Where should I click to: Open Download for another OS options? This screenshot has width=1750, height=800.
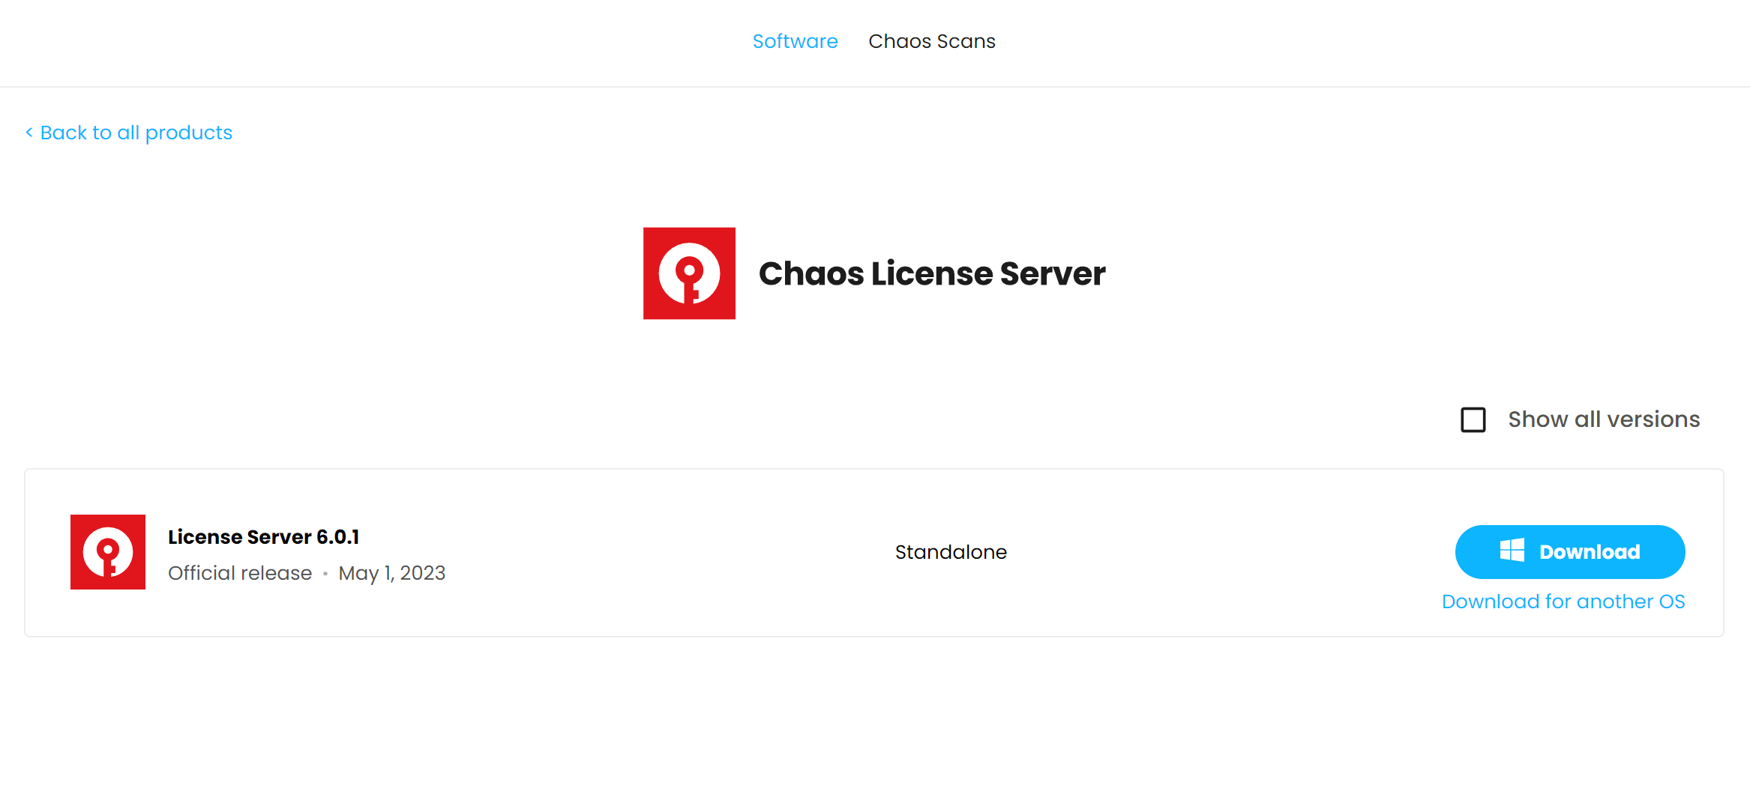click(1563, 601)
